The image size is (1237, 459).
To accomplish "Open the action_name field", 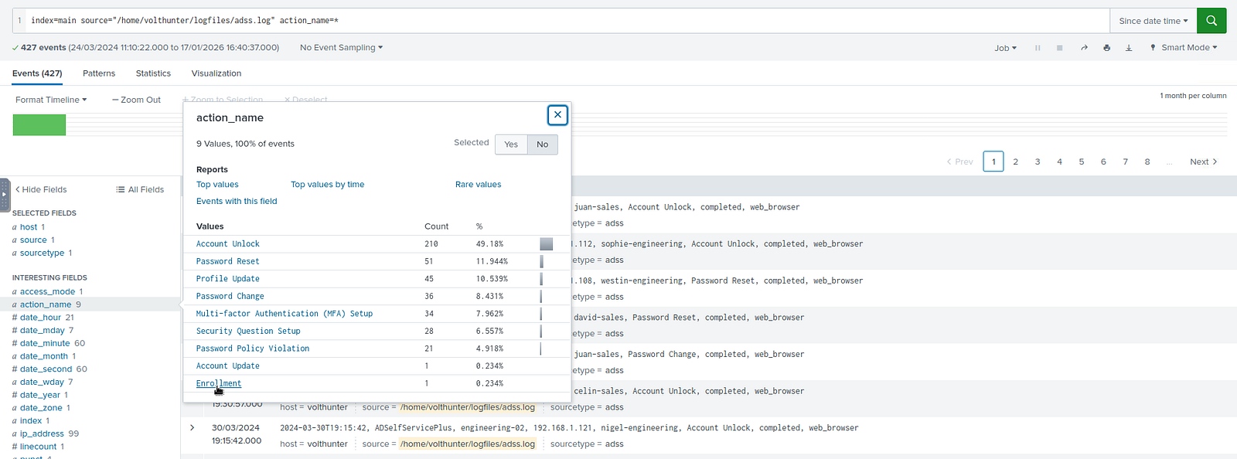I will pos(46,304).
